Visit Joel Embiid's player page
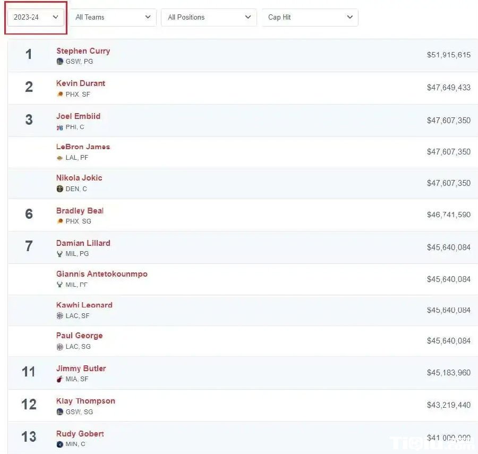478x454 pixels. click(78, 116)
